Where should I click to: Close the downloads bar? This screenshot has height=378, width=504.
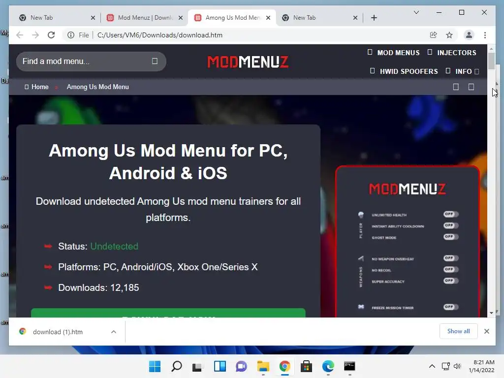(487, 331)
